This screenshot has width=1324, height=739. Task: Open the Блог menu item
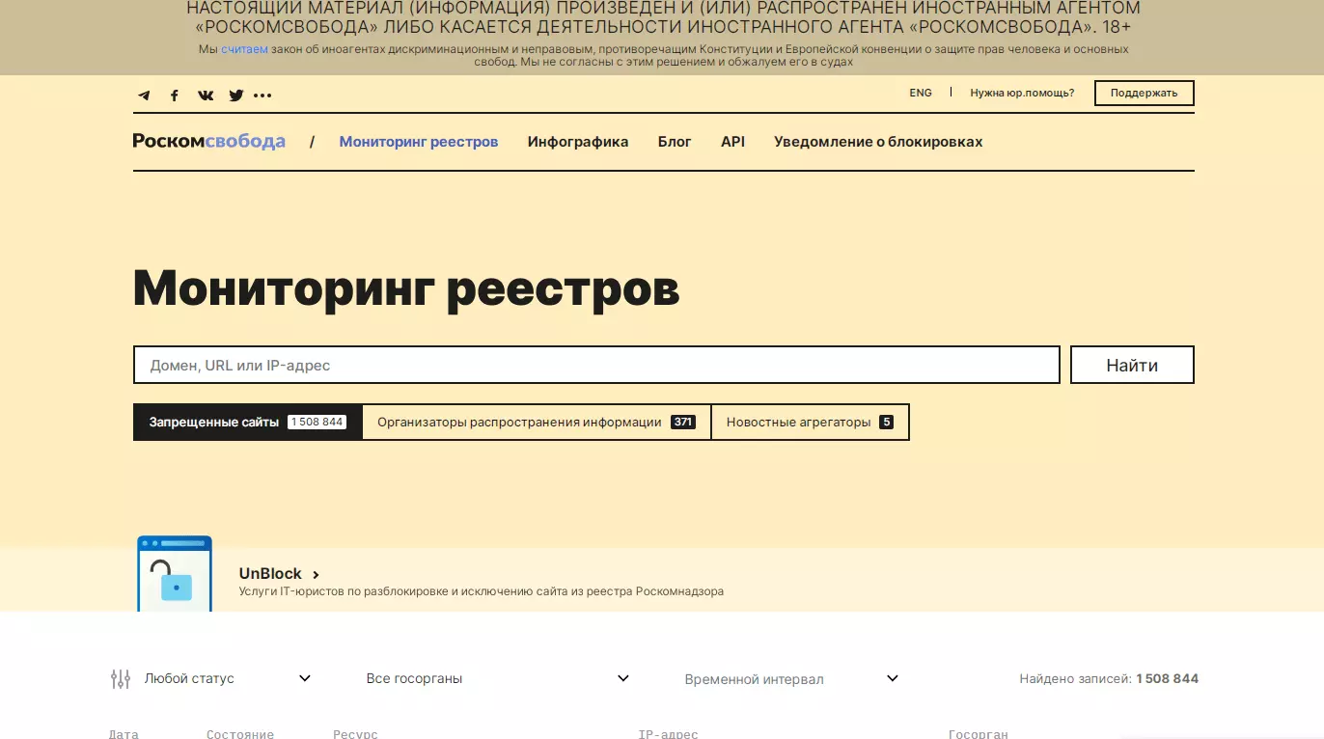pyautogui.click(x=675, y=142)
